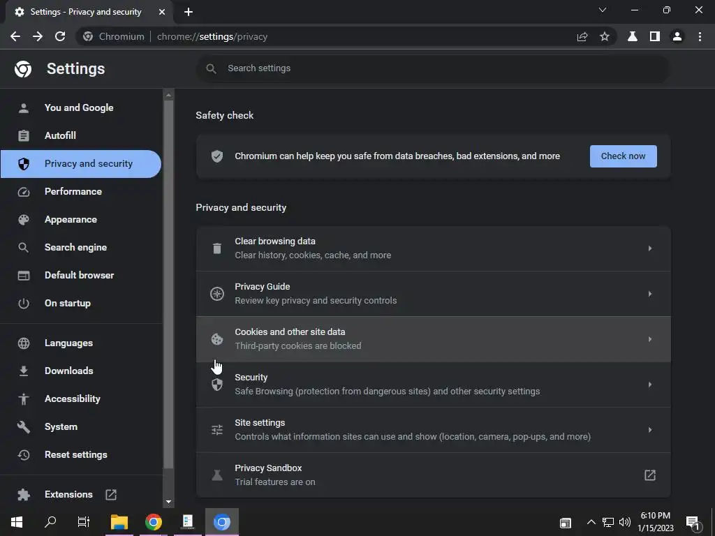The width and height of the screenshot is (715, 536).
Task: Click the magnifier icon in Search settings
Action: [211, 69]
